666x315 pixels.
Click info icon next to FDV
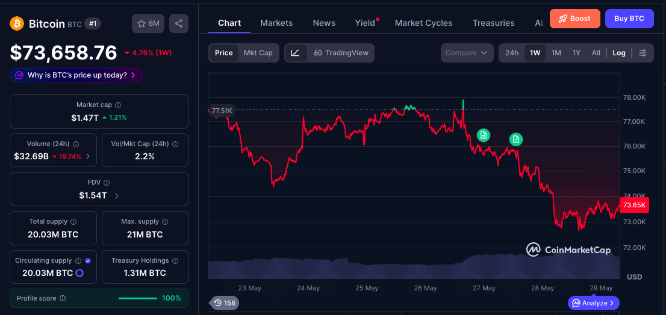[x=107, y=183]
